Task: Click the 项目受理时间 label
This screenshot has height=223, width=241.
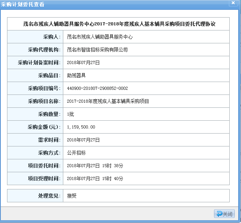Action: tap(44, 178)
